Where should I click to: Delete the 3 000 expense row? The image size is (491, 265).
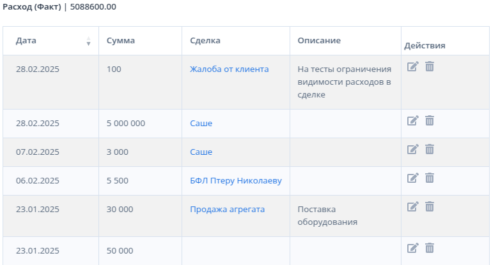click(430, 149)
